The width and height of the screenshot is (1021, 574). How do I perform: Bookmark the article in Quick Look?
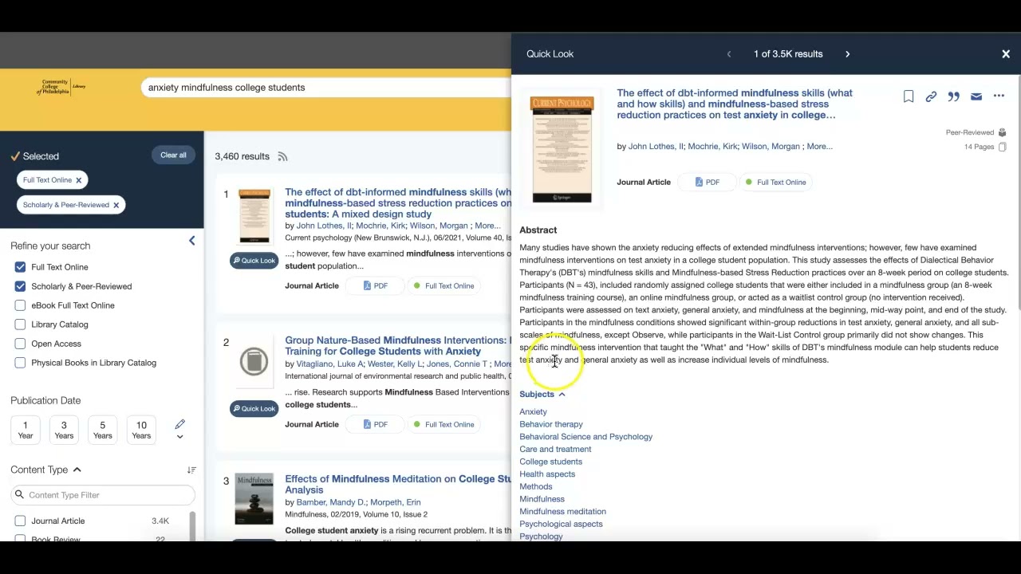909,96
